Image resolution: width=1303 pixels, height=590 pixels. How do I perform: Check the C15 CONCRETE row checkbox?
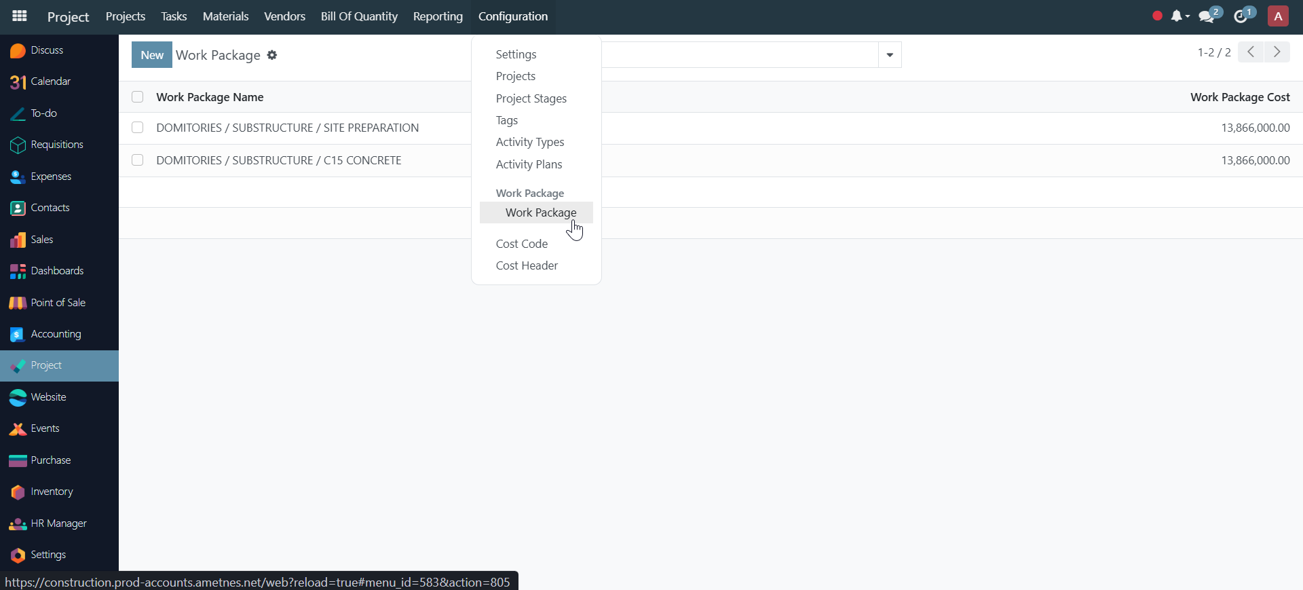138,160
